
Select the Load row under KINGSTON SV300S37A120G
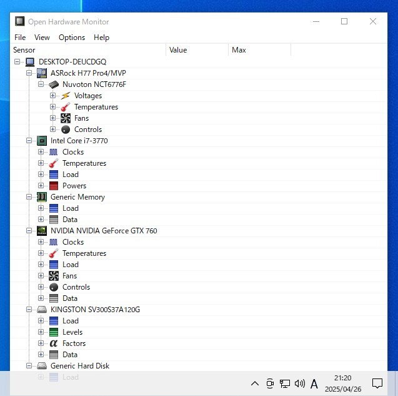coord(199,321)
